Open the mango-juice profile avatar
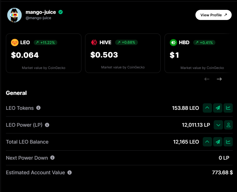This screenshot has height=192, width=237. (x=15, y=15)
